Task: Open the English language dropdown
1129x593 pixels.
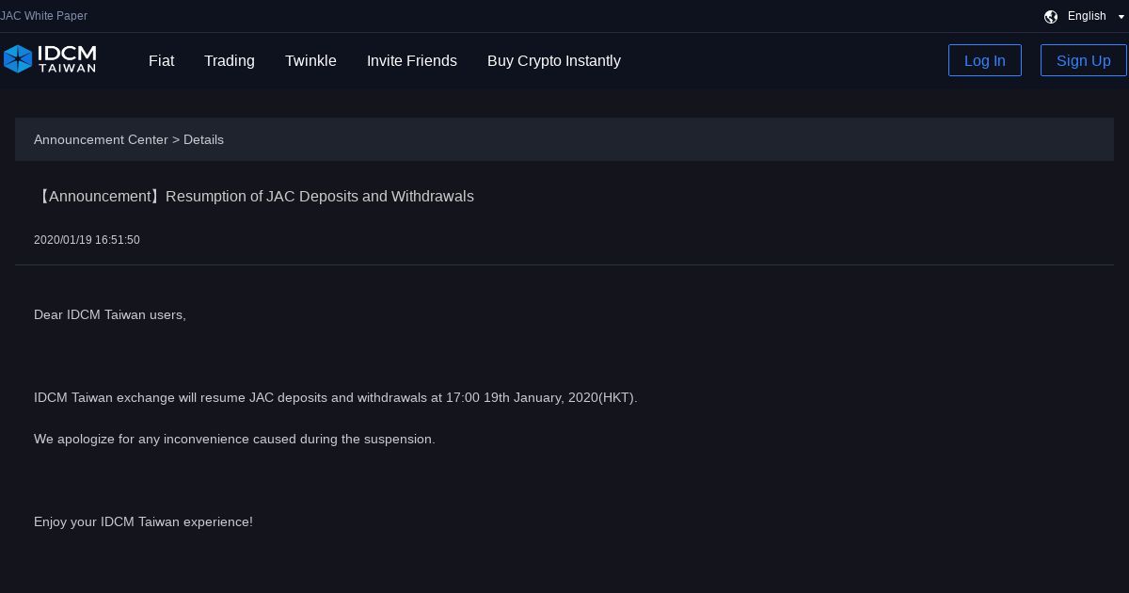Action: tap(1087, 16)
